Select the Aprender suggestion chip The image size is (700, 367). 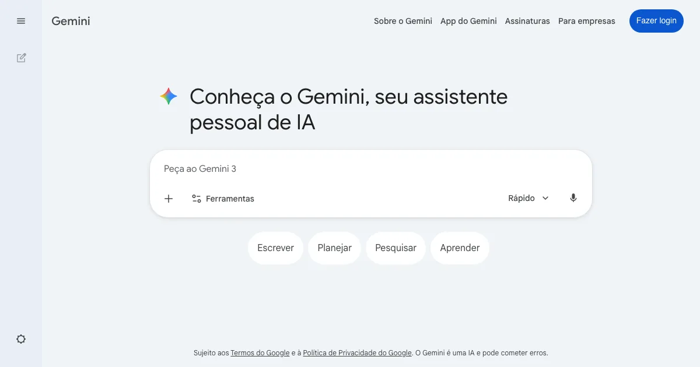tap(460, 248)
